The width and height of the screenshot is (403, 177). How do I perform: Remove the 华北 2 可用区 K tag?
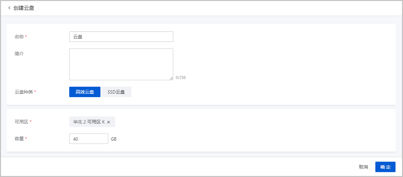coord(108,122)
